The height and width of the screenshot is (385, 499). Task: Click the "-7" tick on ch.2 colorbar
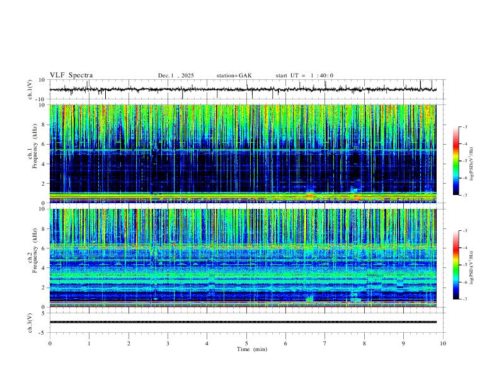tap(465, 299)
